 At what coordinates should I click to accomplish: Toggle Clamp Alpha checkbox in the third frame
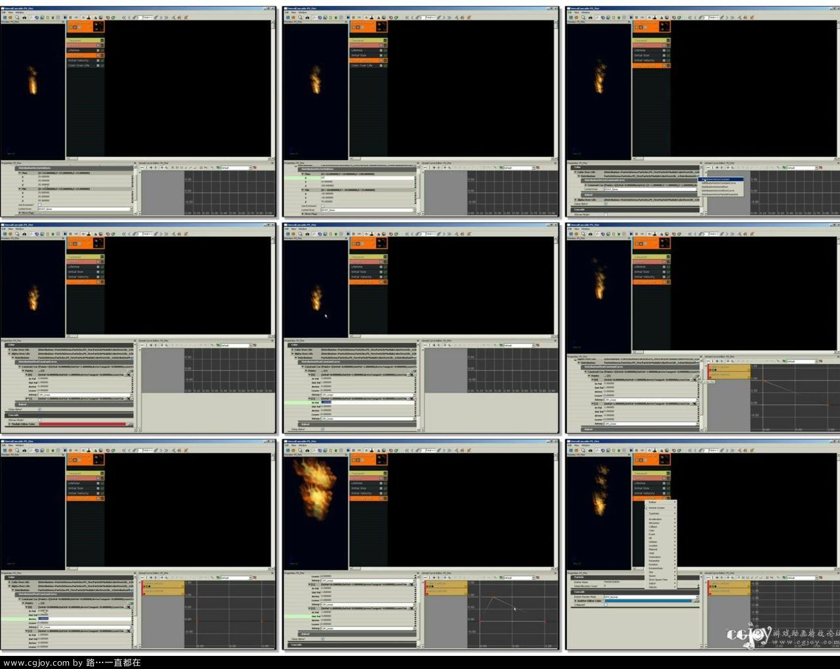pos(606,203)
